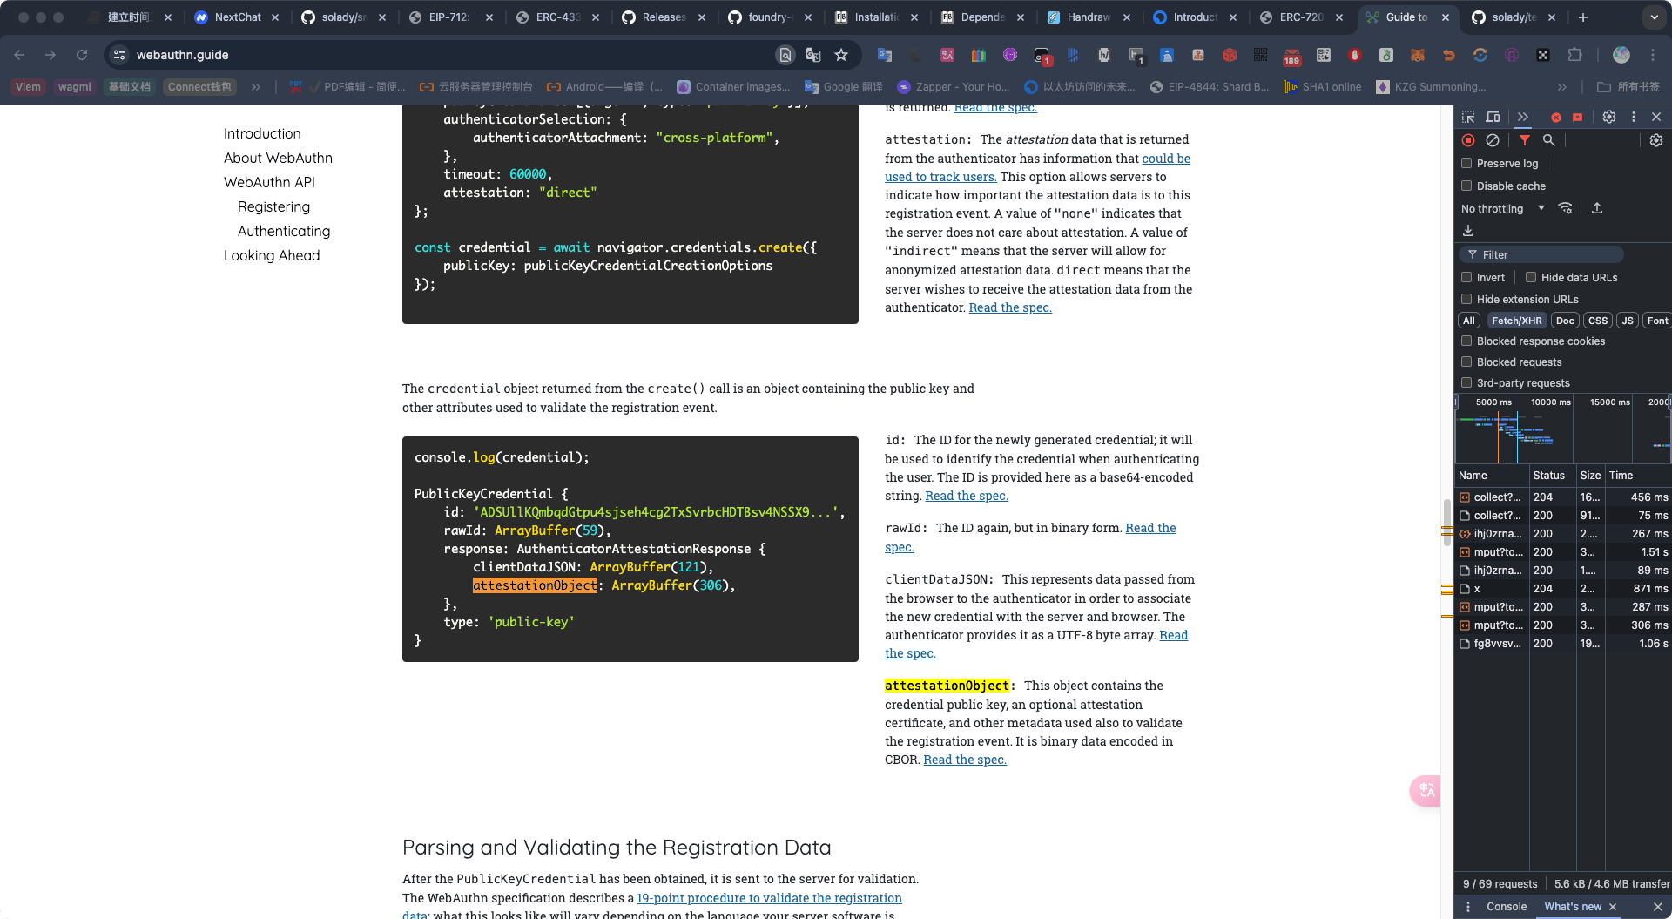Viewport: 1672px width, 919px height.
Task: Switch to the Releases tab
Action: [664, 17]
